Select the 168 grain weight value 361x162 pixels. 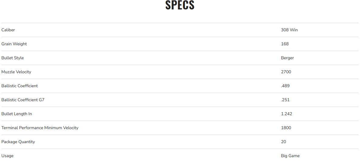tap(285, 44)
